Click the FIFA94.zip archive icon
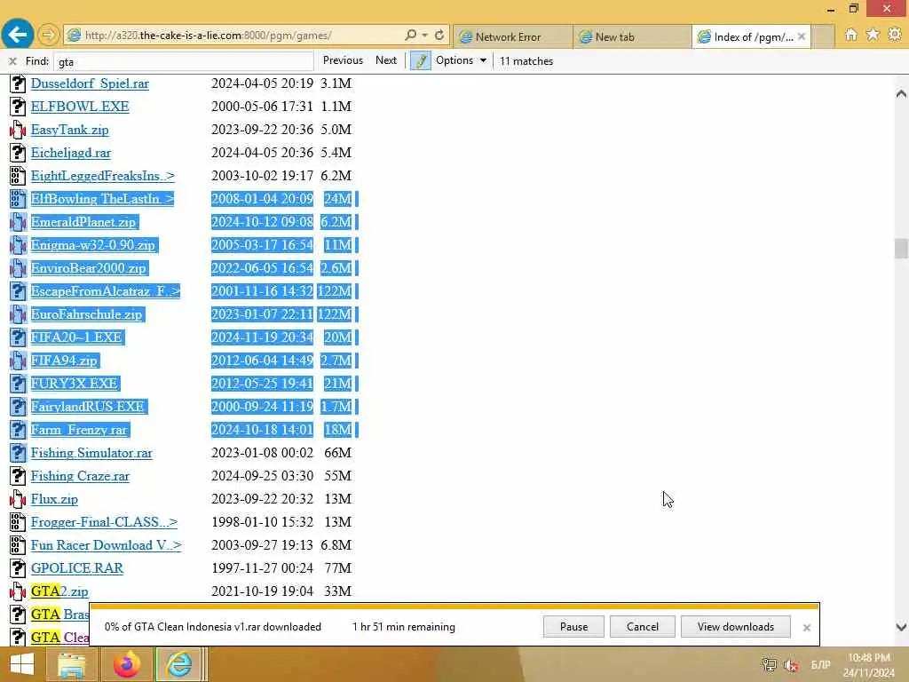This screenshot has height=682, width=909. tap(18, 361)
